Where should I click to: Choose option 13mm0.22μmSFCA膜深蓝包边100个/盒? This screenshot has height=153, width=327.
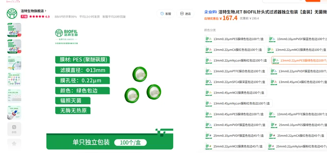pyautogui.click(x=236, y=82)
